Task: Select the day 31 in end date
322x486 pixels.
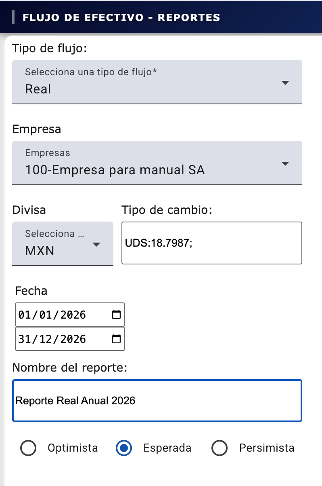Action: 25,339
